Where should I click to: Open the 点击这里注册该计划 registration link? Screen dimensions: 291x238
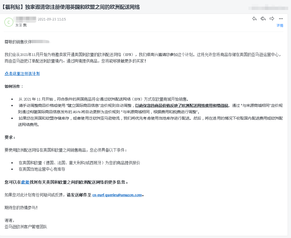tap(22, 74)
